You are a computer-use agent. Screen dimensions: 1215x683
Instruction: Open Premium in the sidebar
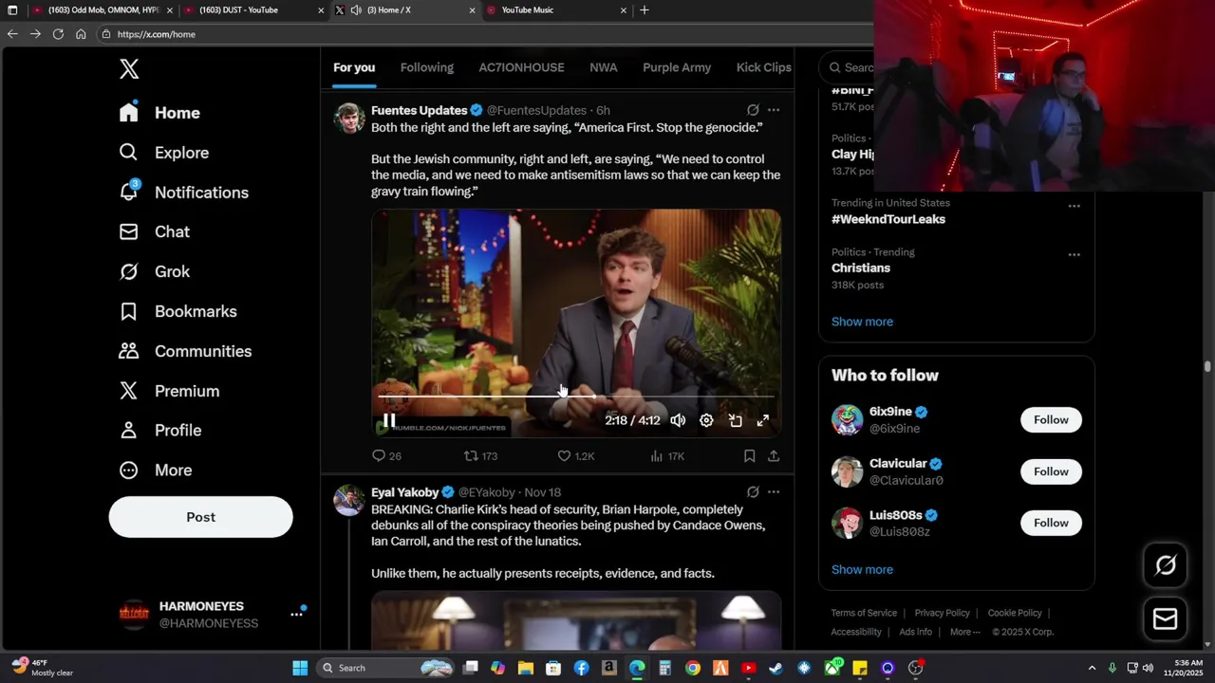tap(169, 391)
